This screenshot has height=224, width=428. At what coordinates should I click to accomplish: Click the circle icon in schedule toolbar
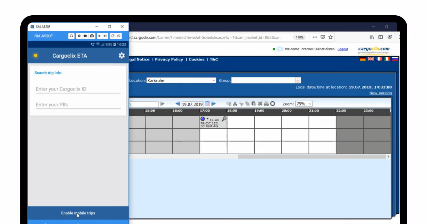pos(272,104)
